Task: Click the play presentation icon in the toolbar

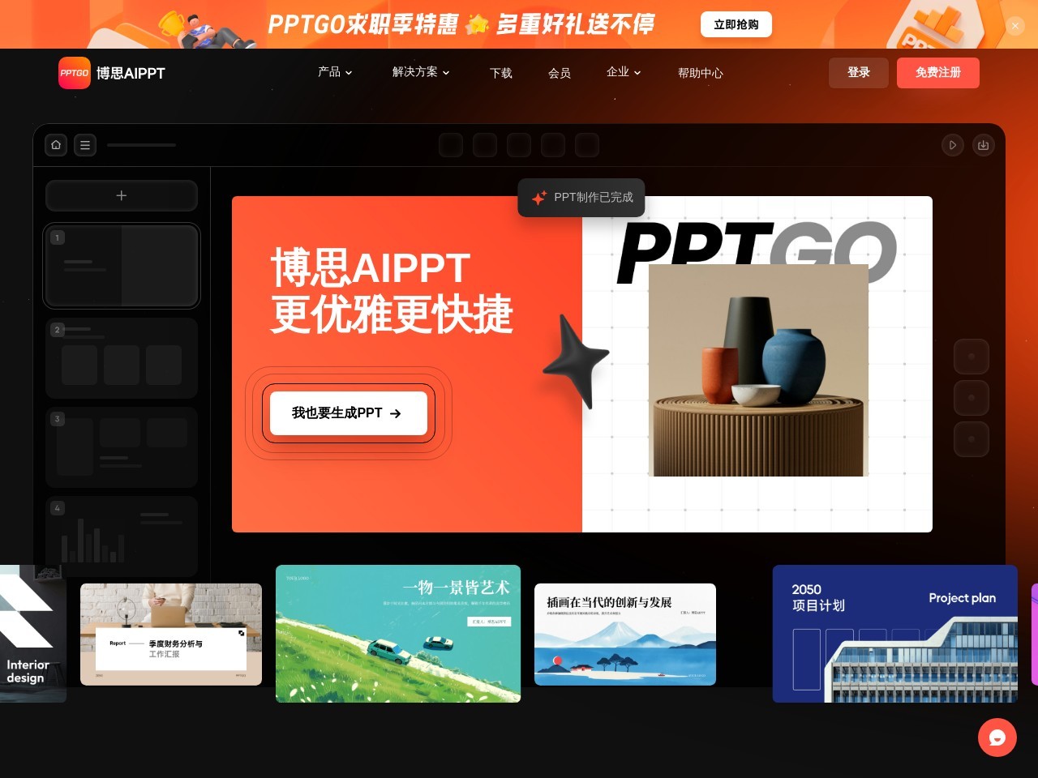Action: click(x=953, y=145)
